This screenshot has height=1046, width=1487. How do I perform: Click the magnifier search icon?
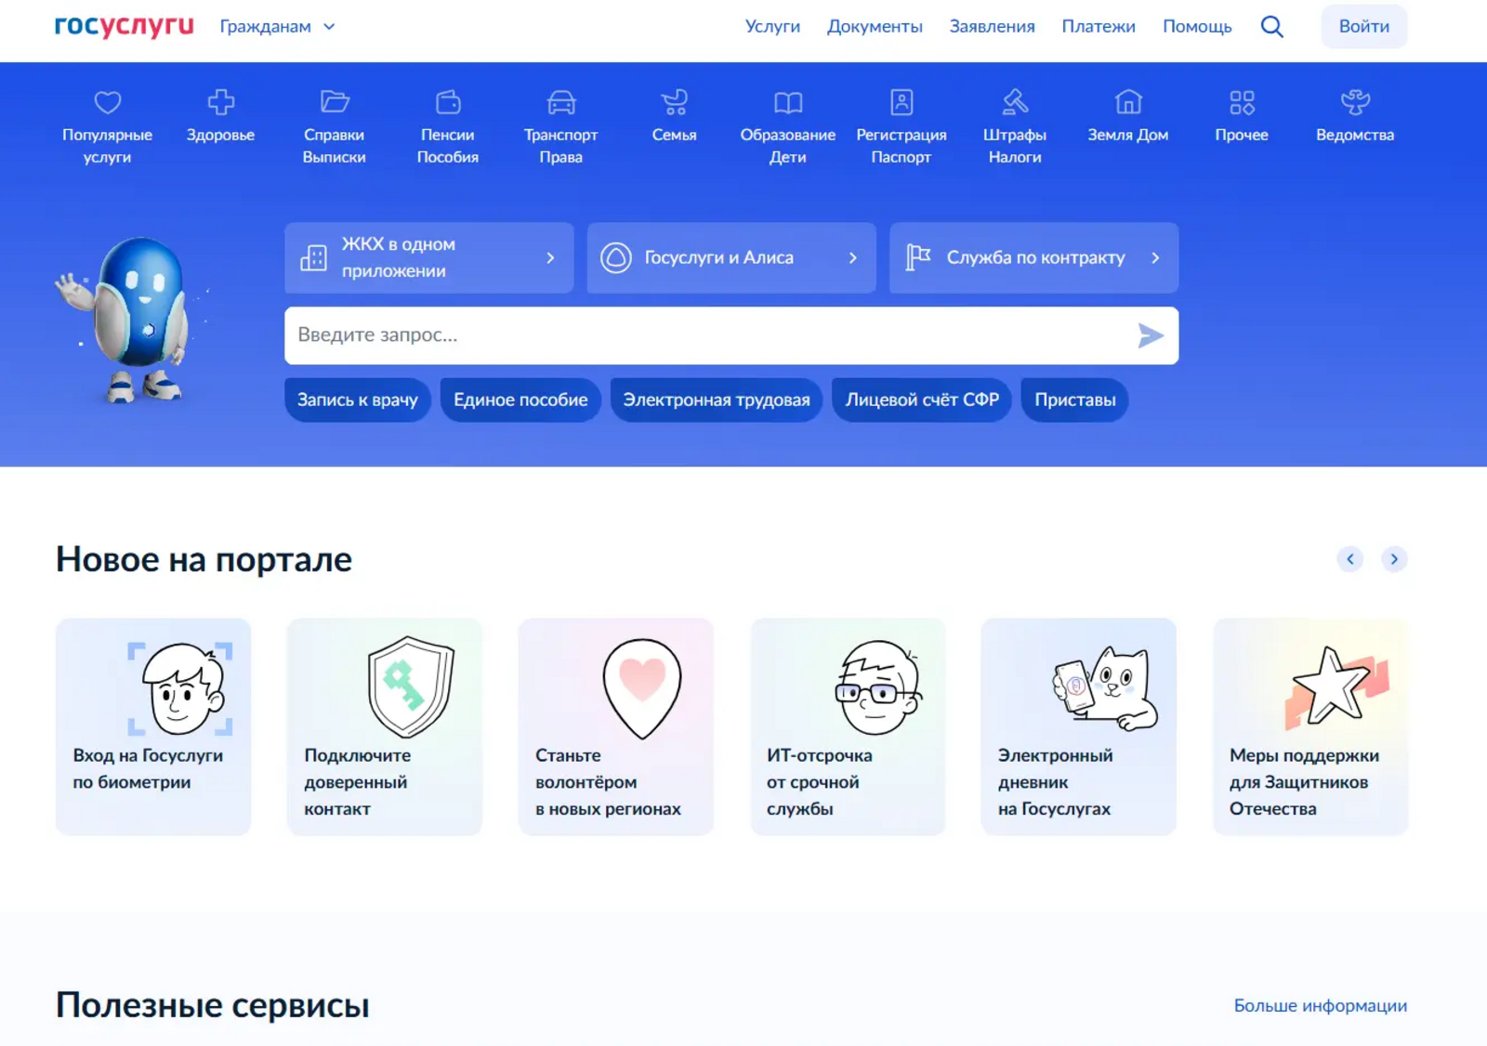[1271, 26]
